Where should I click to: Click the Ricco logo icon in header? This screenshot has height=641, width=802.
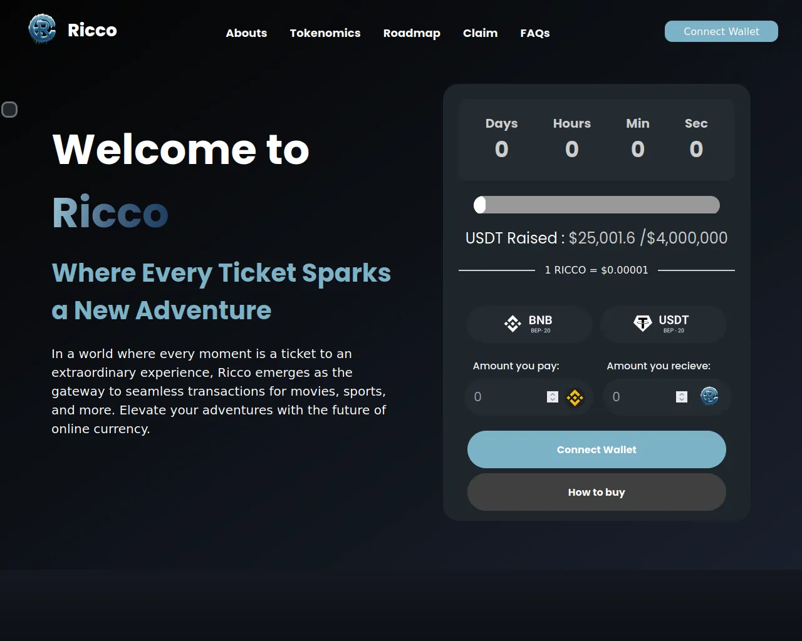[x=42, y=29]
